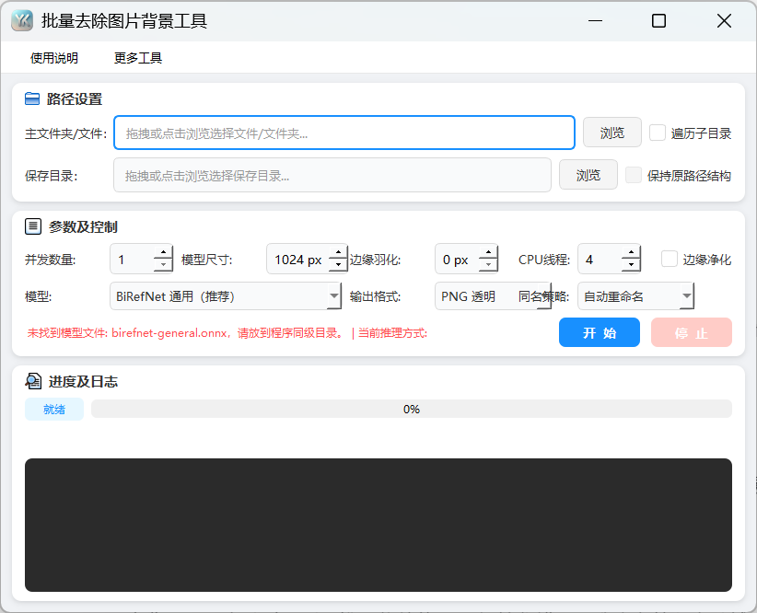Image resolution: width=757 pixels, height=613 pixels.
Task: Toggle the 保持原路径结构 checkbox
Action: [633, 175]
